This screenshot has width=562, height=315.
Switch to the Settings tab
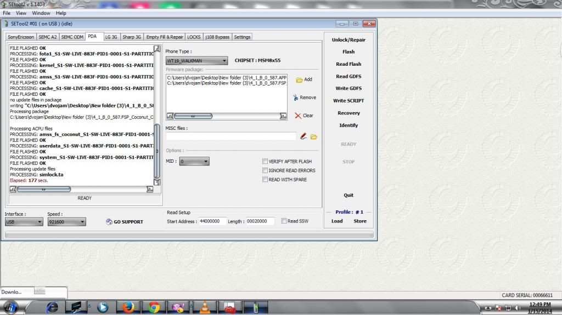click(242, 37)
